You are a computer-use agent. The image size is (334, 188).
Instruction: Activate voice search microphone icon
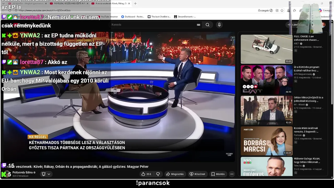point(219,25)
